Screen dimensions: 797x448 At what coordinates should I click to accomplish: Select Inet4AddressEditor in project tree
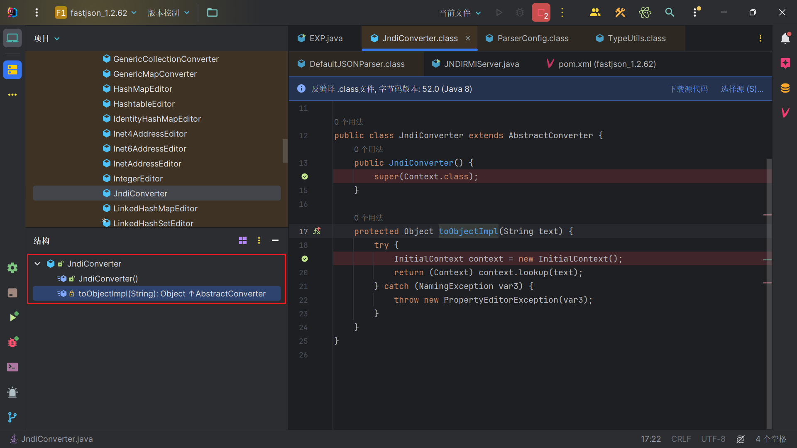[145, 134]
